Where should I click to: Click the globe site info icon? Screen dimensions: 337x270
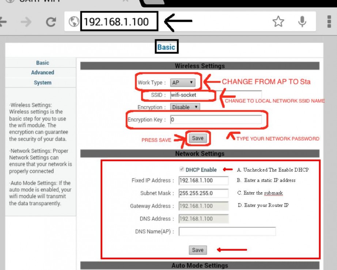tap(74, 22)
